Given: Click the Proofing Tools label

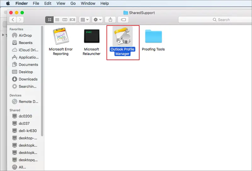Looking at the screenshot, I should 153,49.
